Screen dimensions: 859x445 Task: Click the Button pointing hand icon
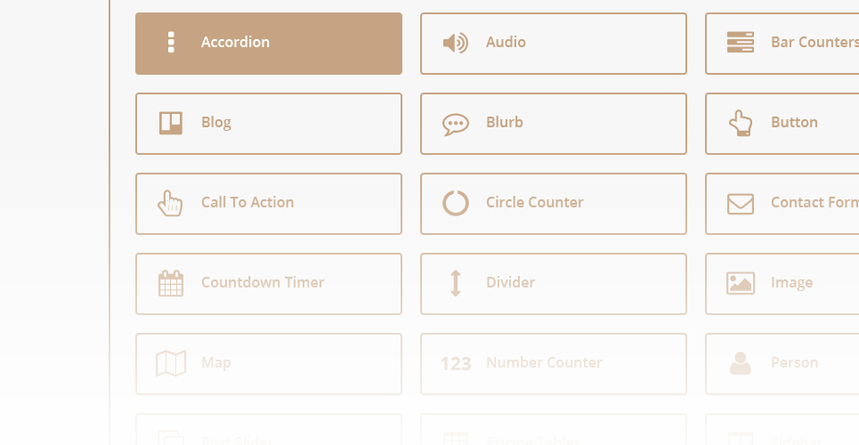pos(740,123)
